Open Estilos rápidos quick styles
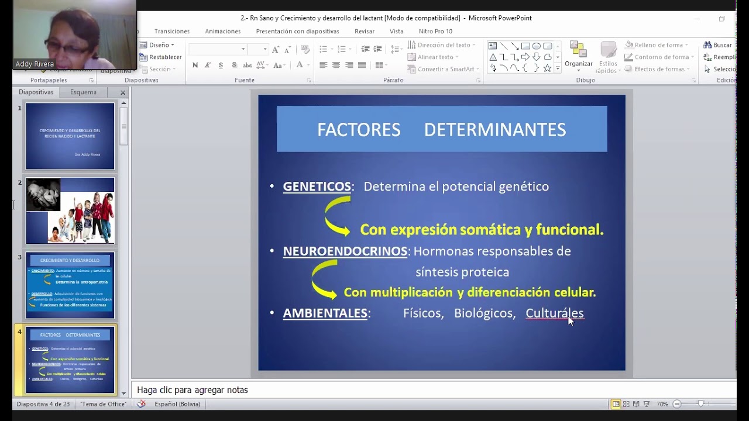749x421 pixels. coord(608,57)
